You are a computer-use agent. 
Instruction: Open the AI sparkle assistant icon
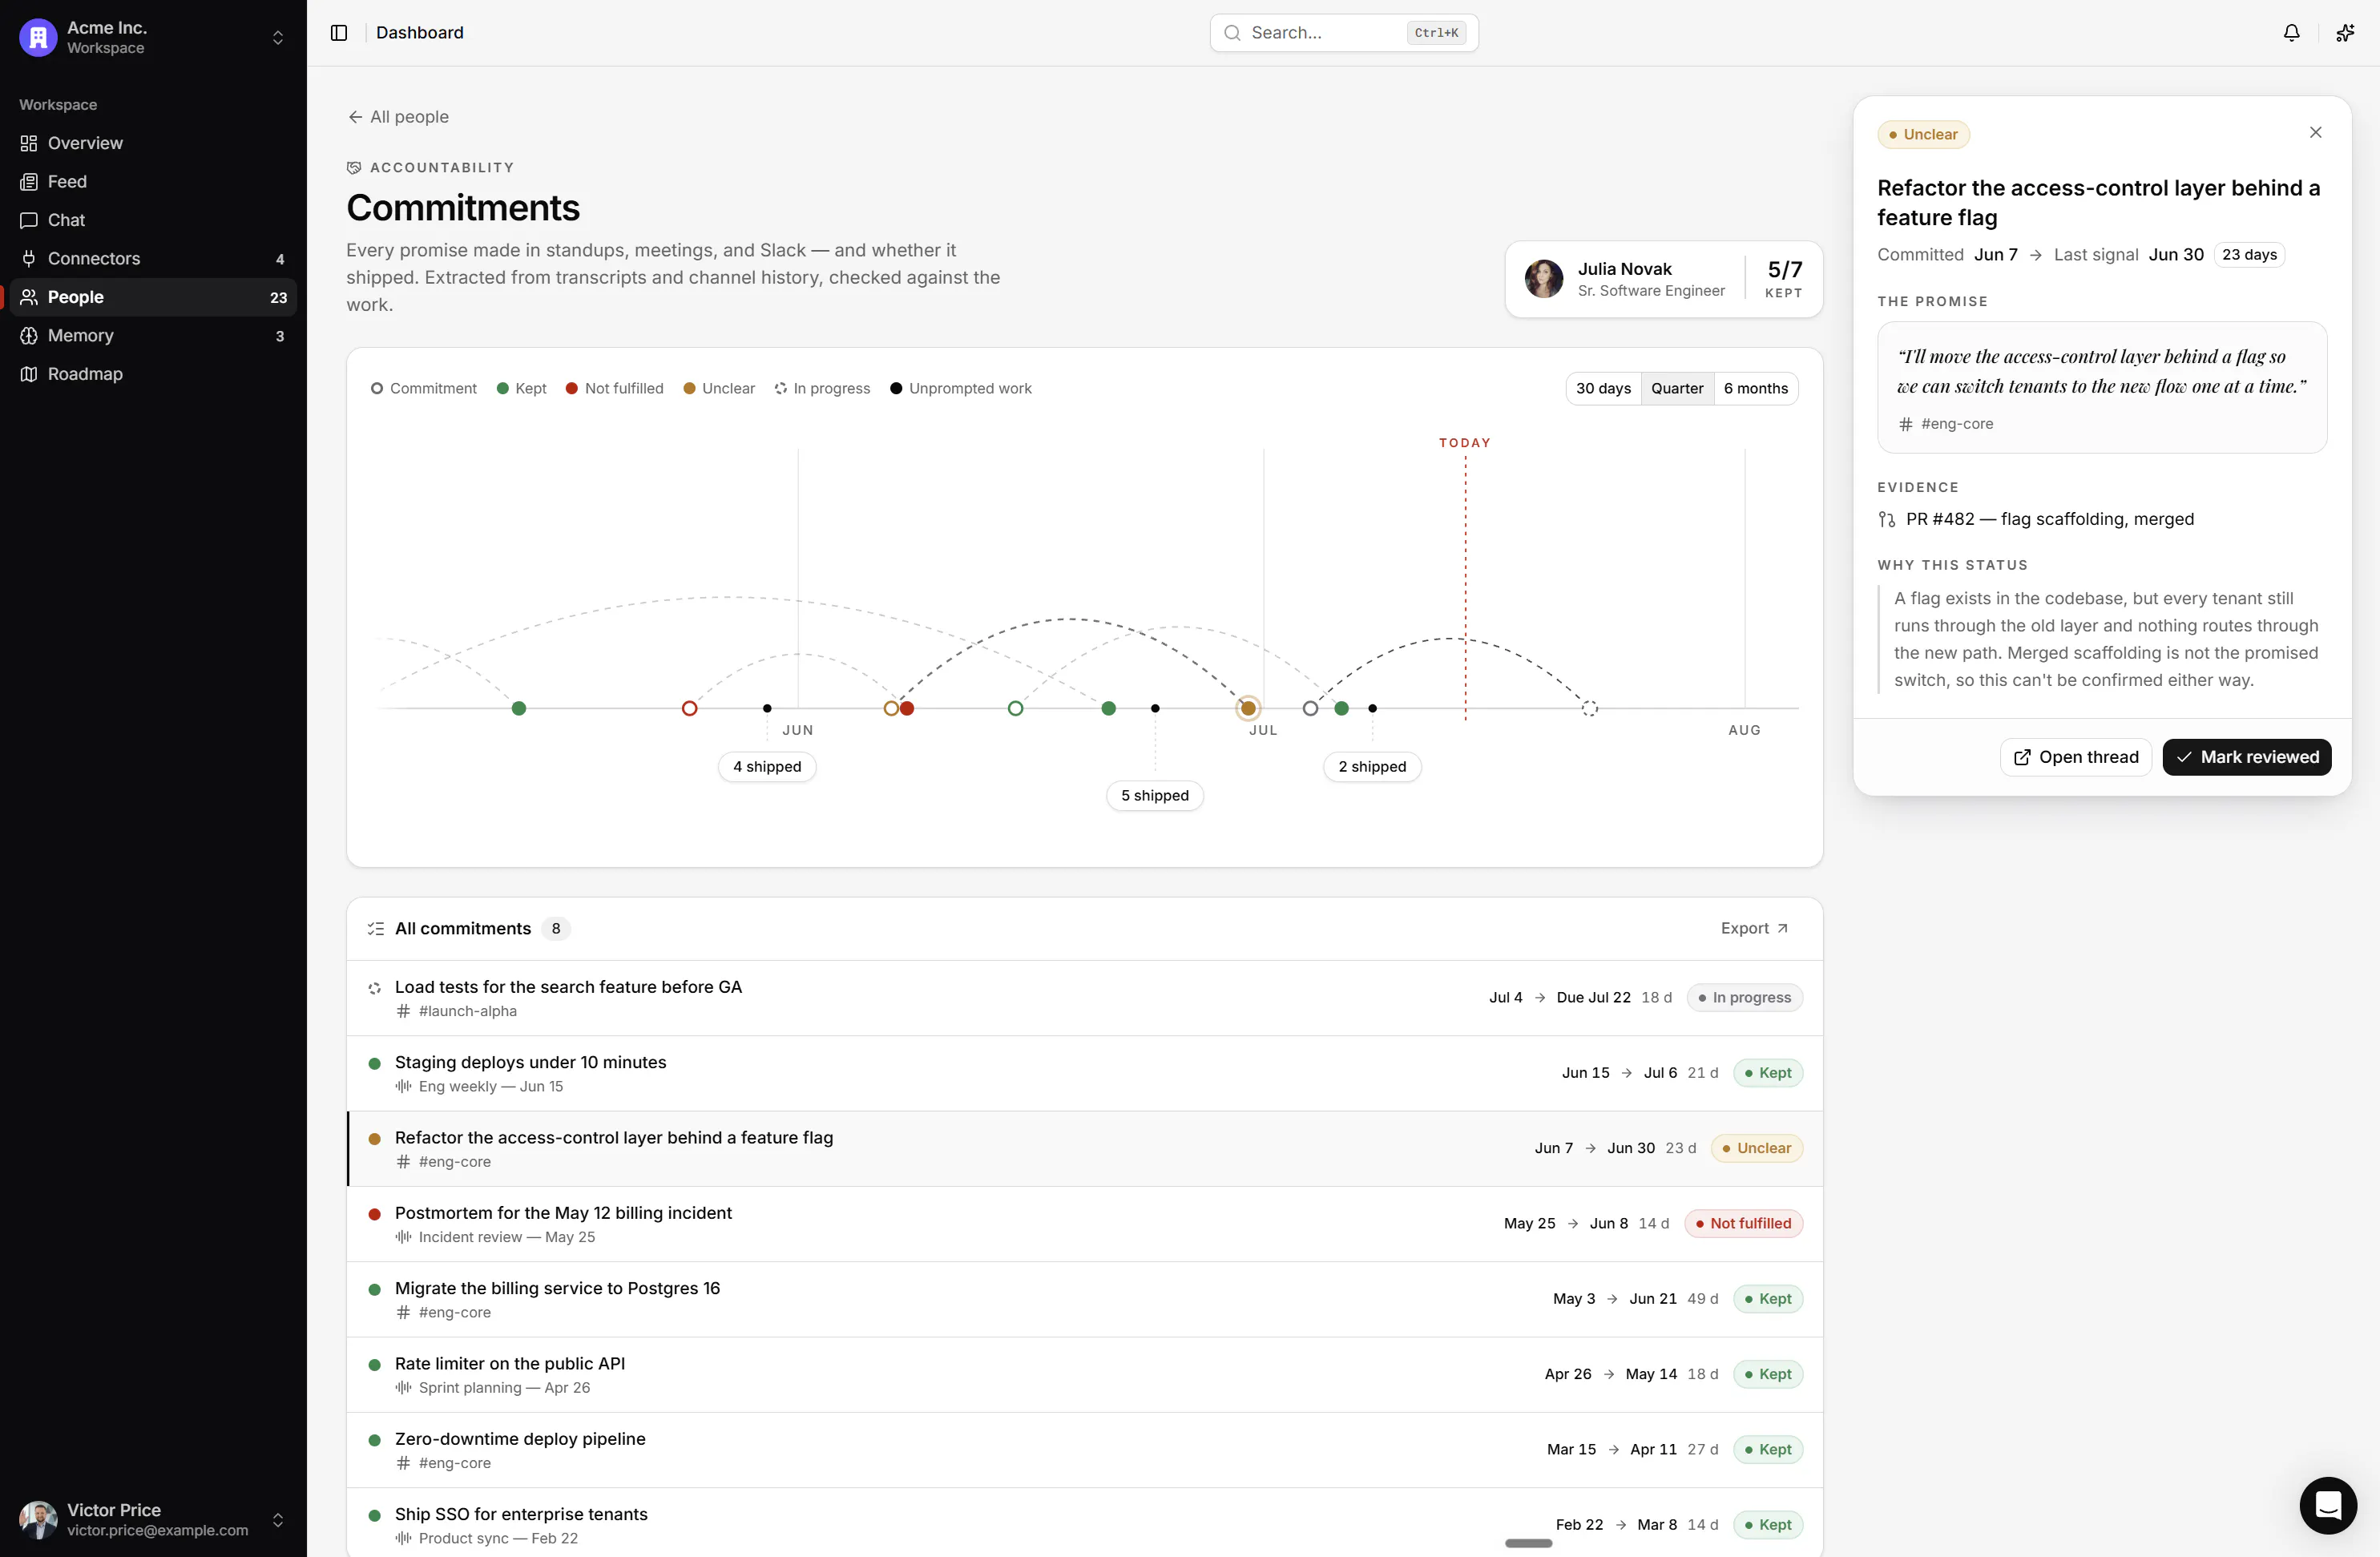click(x=2344, y=33)
